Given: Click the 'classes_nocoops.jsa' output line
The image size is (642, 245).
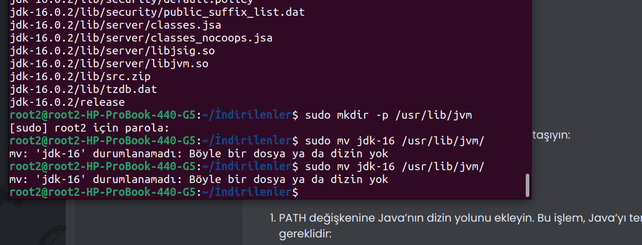Looking at the screenshot, I should point(141,39).
